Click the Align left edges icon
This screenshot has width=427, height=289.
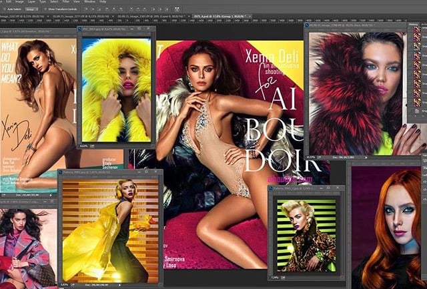pos(107,9)
